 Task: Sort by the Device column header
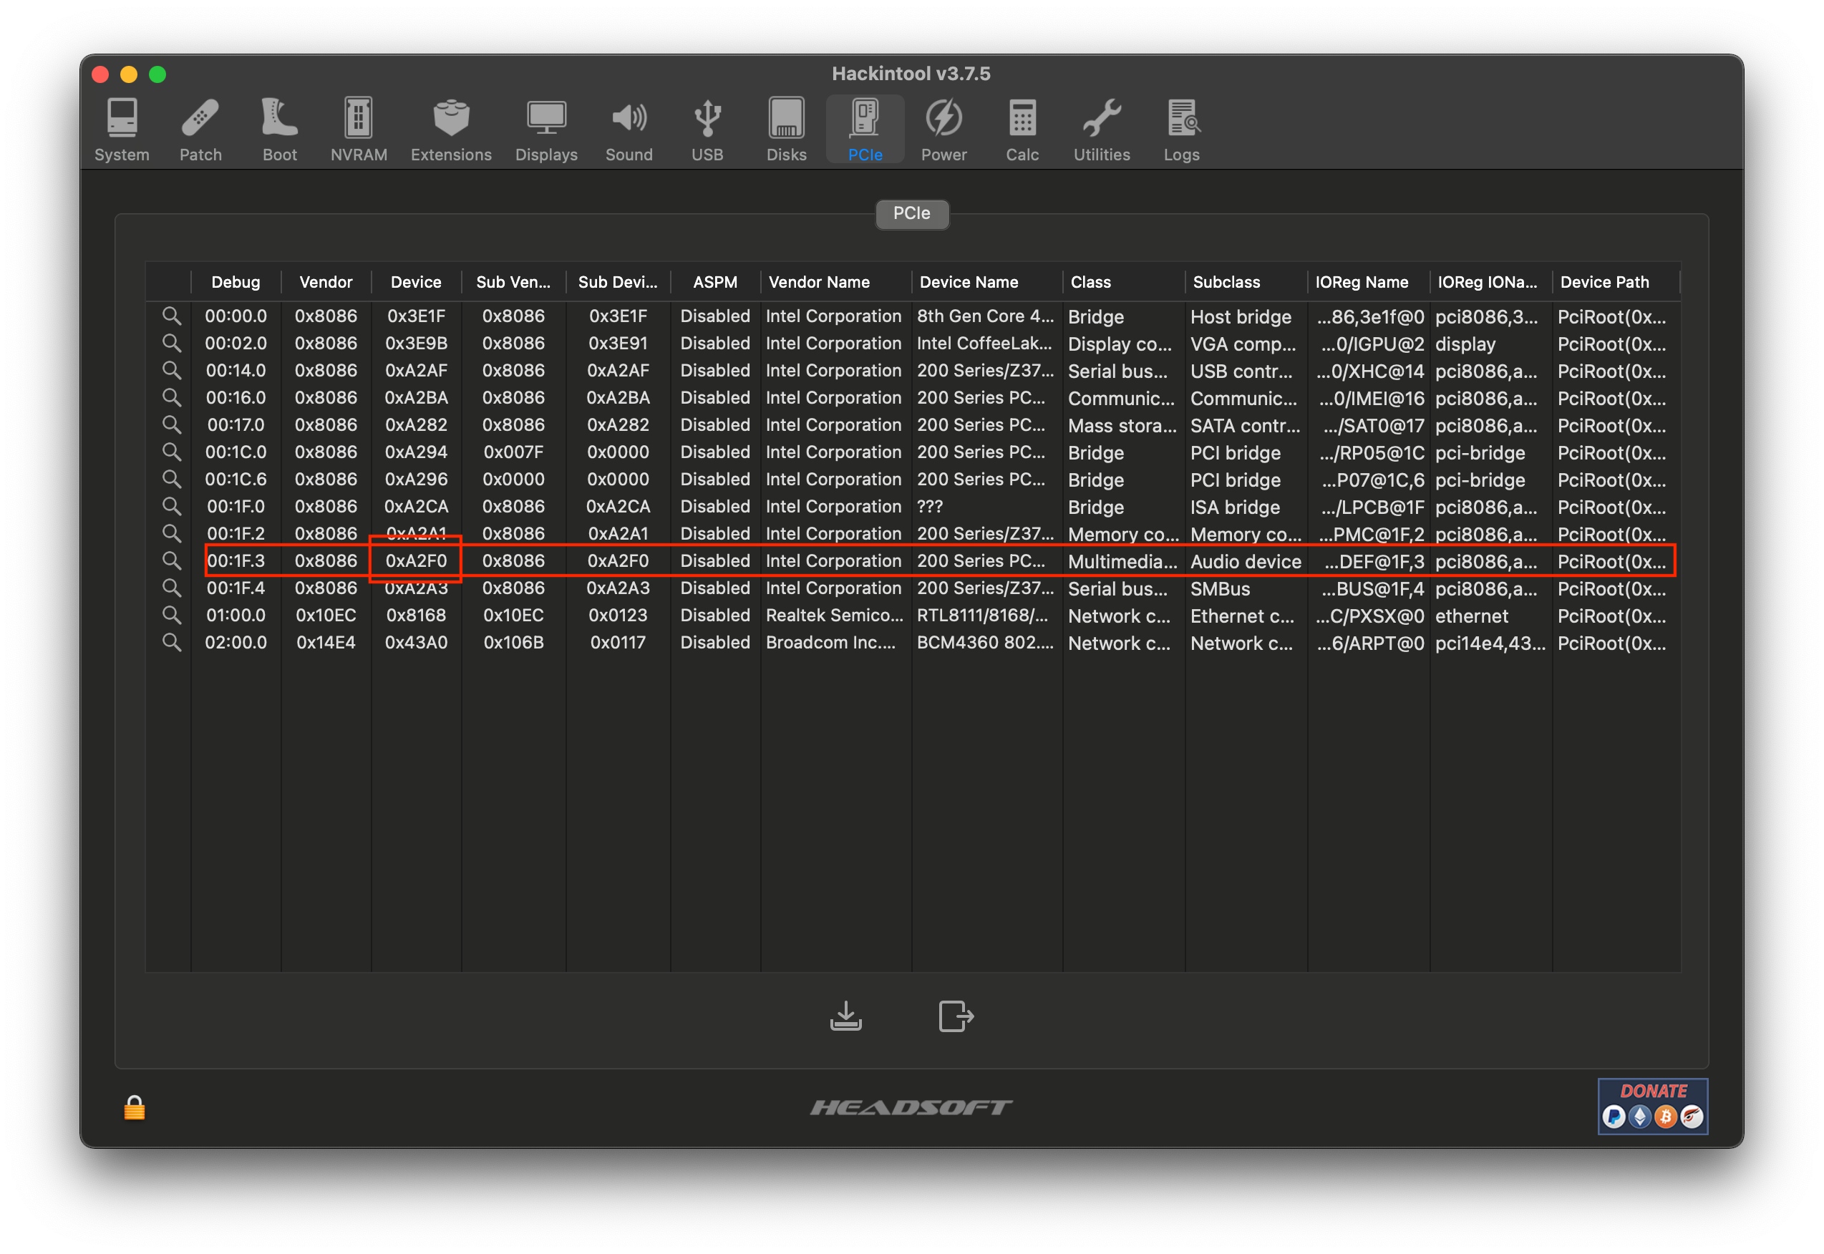click(416, 282)
